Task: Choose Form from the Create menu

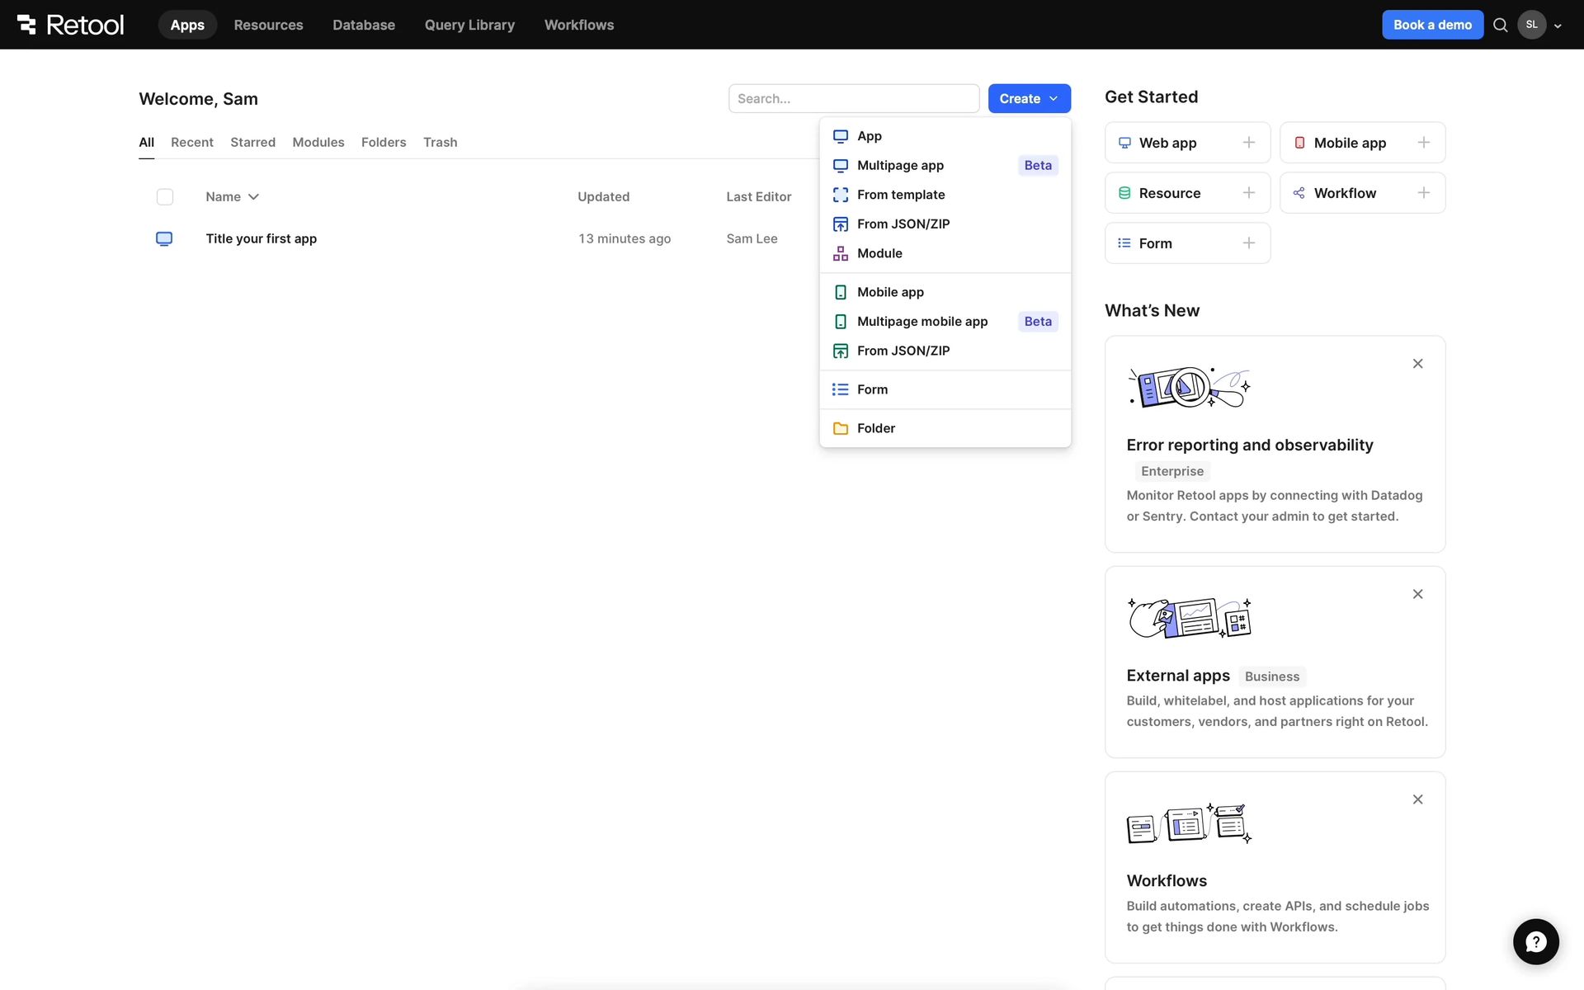Action: 945,389
